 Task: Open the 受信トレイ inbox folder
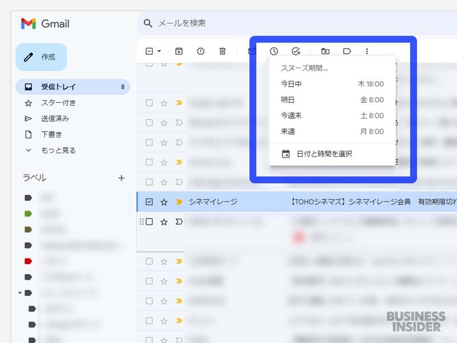click(x=73, y=87)
